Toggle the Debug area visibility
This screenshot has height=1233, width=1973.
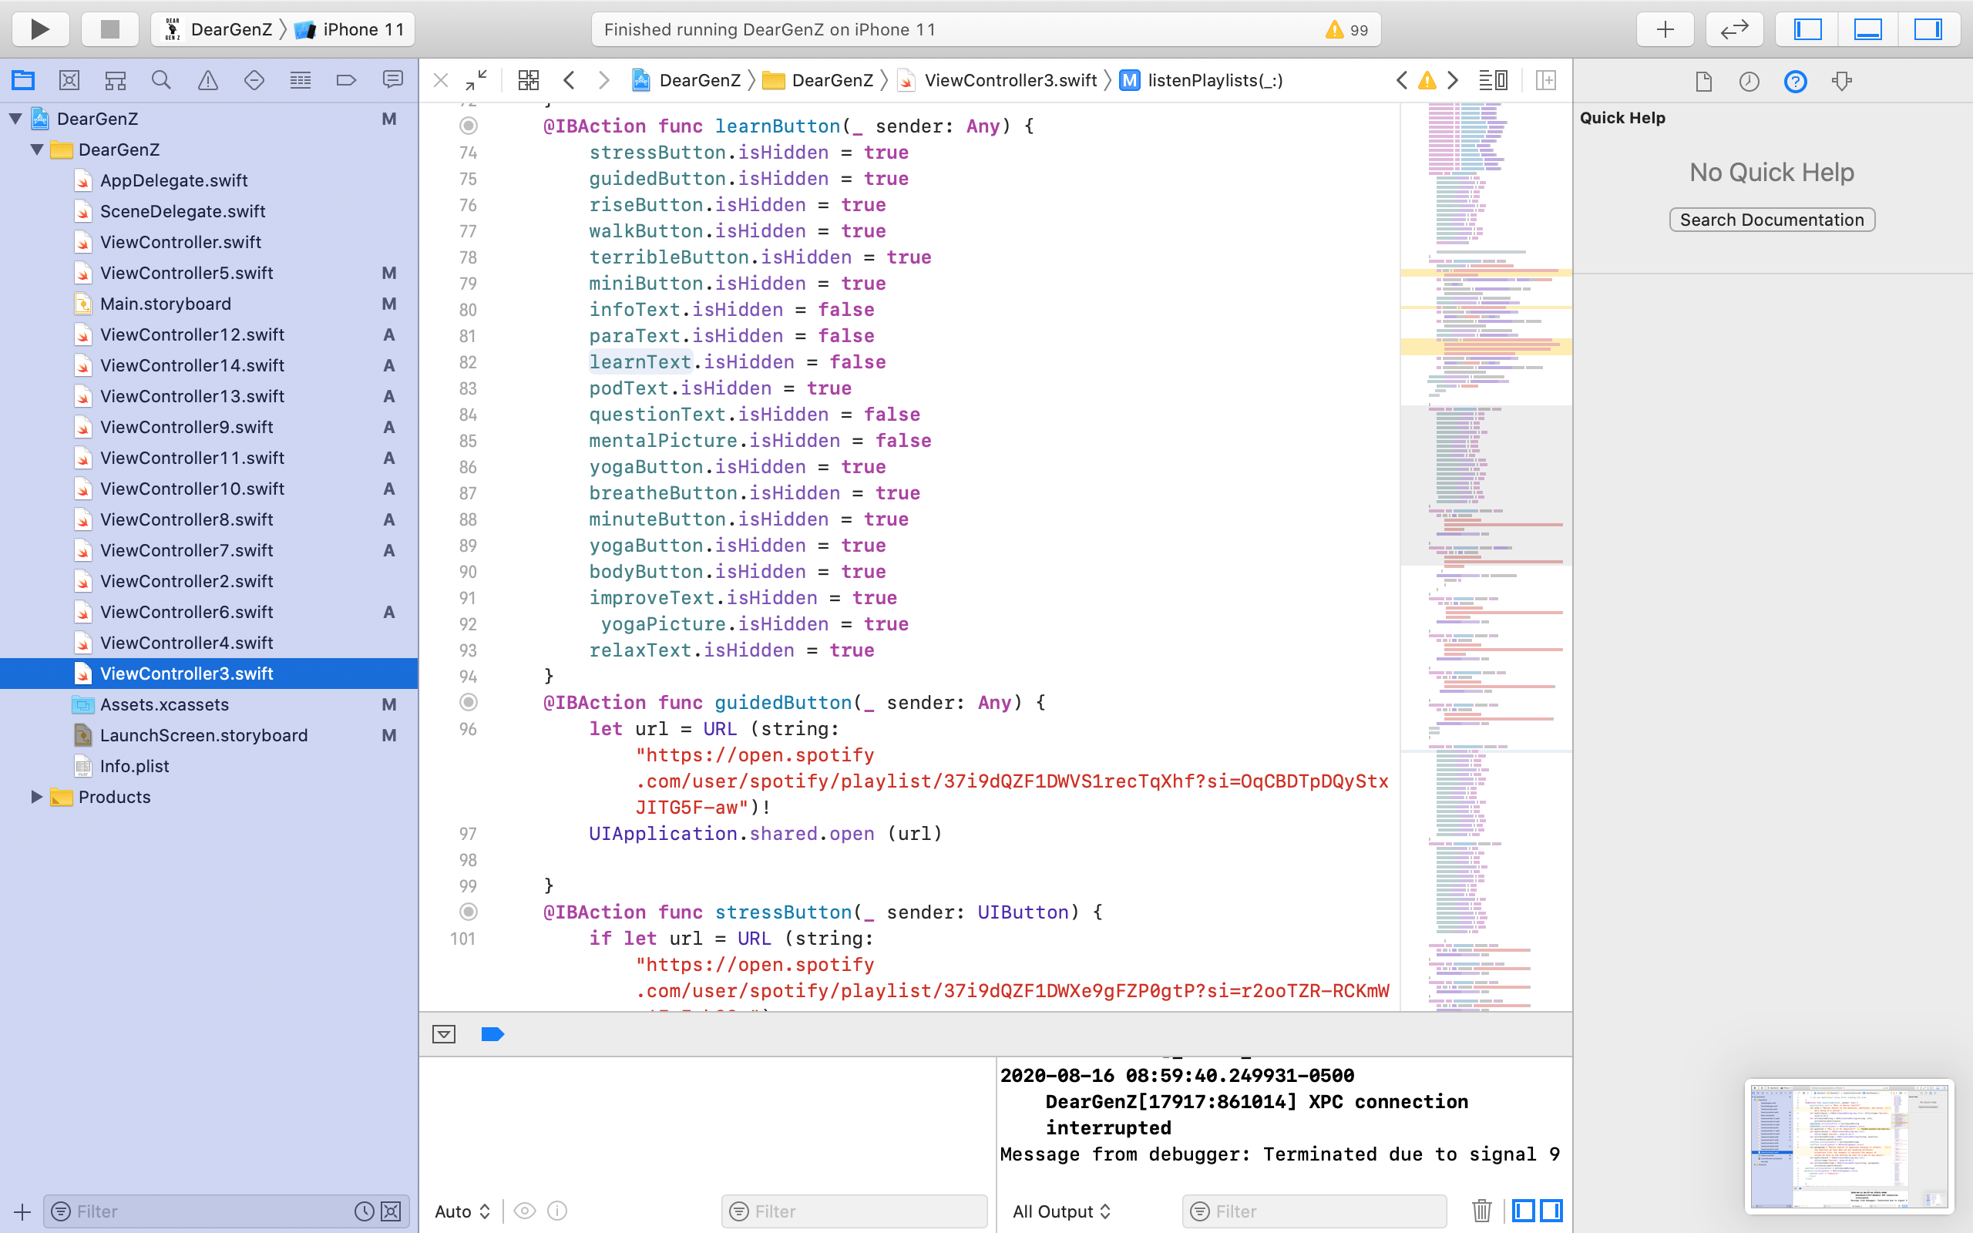(1868, 29)
